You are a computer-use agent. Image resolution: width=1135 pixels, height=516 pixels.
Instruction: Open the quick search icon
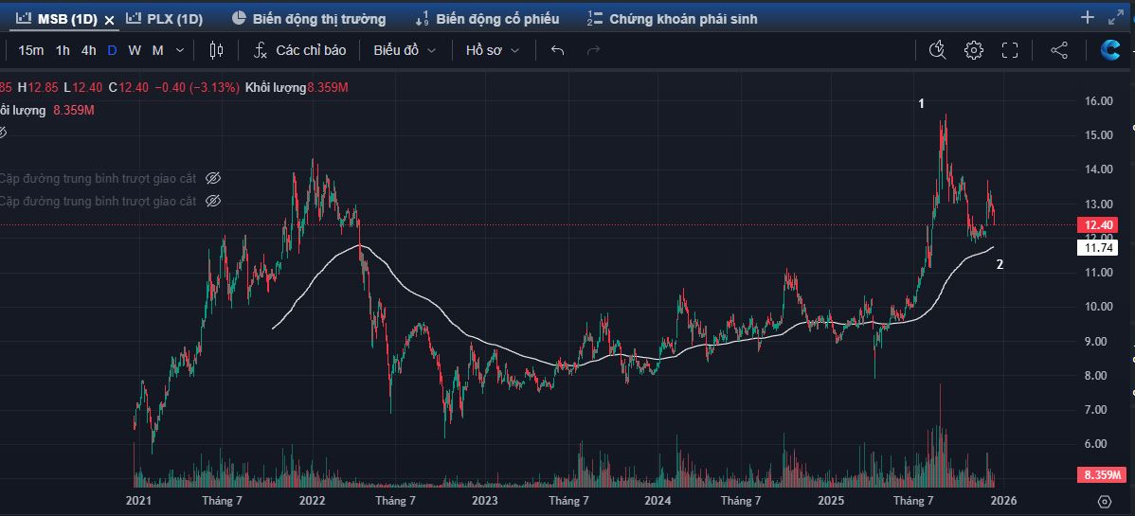(937, 50)
